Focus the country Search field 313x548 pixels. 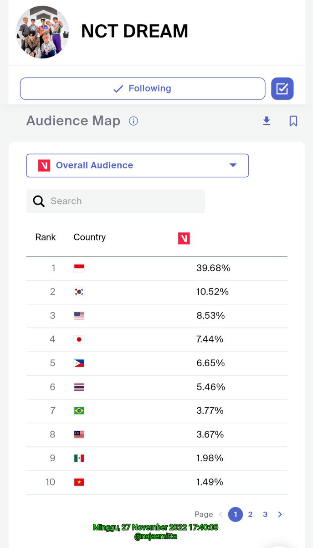point(116,201)
